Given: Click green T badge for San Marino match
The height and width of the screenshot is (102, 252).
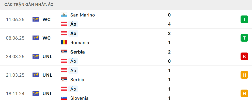Looking at the screenshot, I should [x=244, y=19].
